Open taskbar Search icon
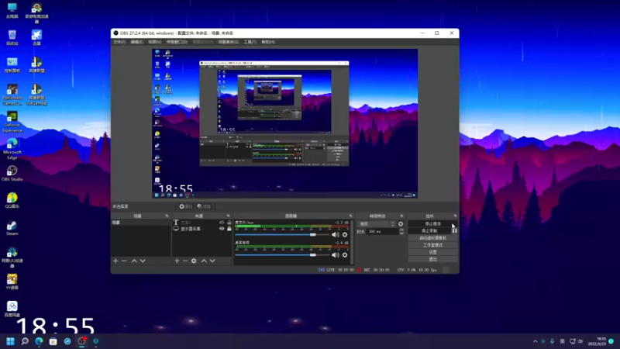Viewport: 620px width, 349px height. (x=25, y=341)
